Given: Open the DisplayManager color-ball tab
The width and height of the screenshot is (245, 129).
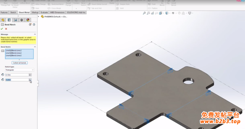Looking at the screenshot, I should [x=28, y=20].
